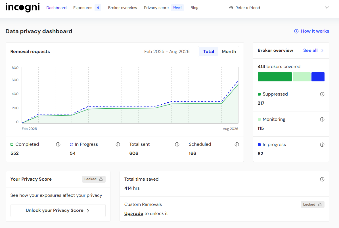339x228 pixels.
Task: Open info icon for In Progress requests
Action: (118, 144)
